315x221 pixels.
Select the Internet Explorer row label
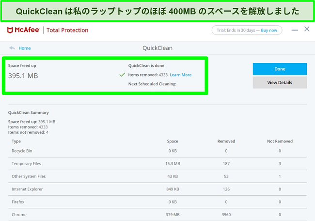tap(27, 189)
